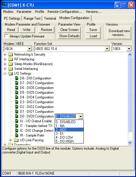This screenshot has height=177, width=136.
Task: Click the Networking & Security folder icon
Action: click(x=11, y=54)
